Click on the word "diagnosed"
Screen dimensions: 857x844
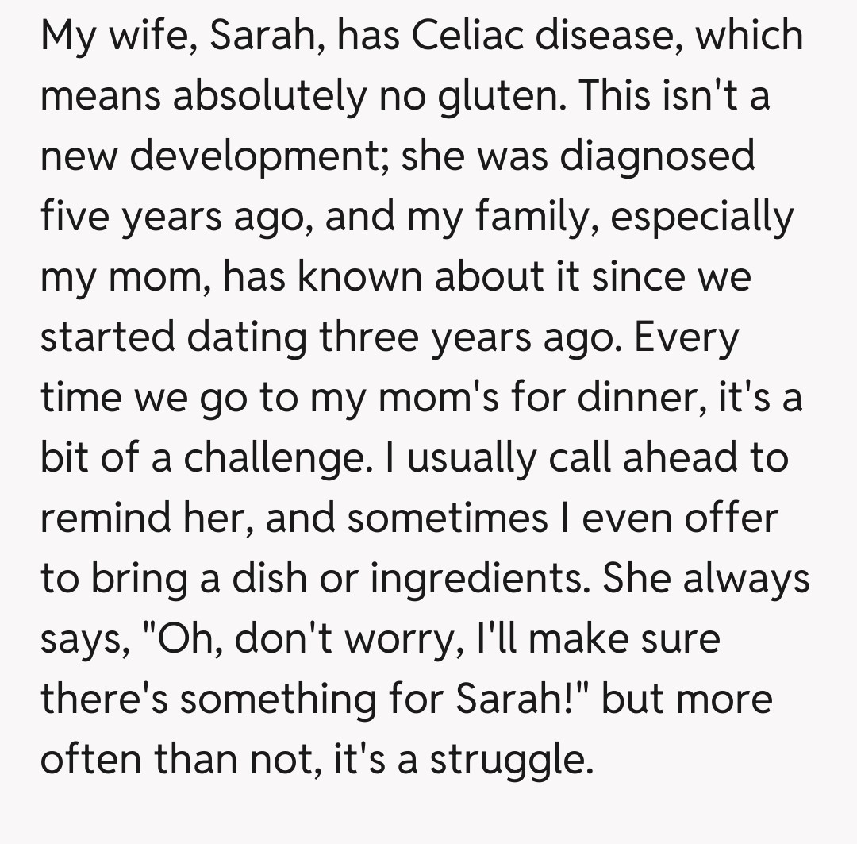[x=658, y=156]
